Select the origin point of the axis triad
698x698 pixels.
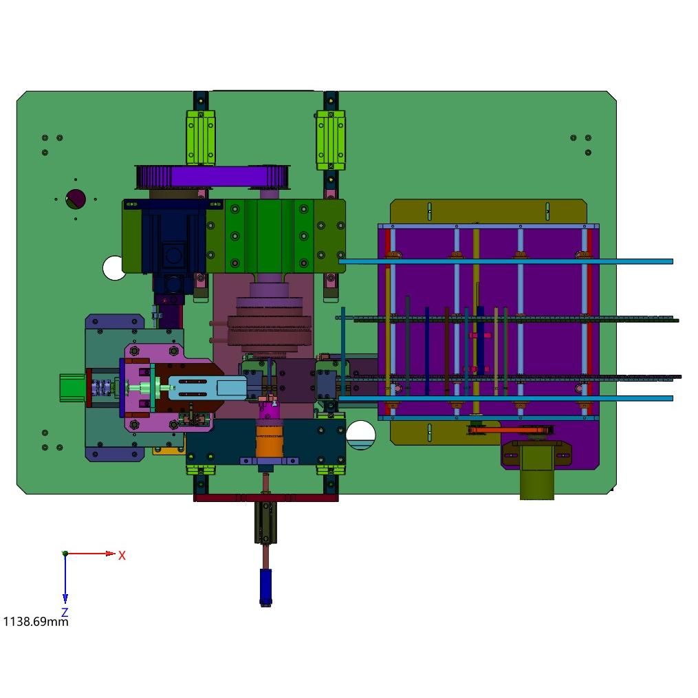point(65,554)
